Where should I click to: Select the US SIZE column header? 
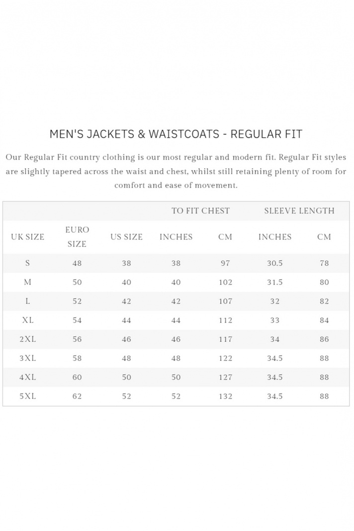tap(126, 237)
